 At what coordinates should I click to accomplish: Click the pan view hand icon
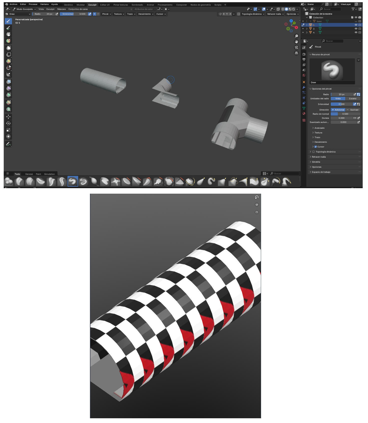(x=296, y=42)
